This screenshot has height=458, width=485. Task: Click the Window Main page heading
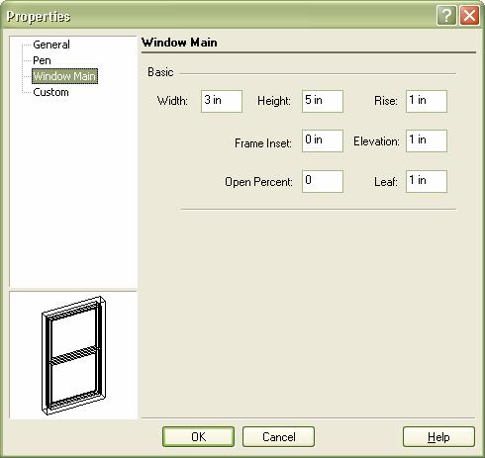tap(179, 43)
